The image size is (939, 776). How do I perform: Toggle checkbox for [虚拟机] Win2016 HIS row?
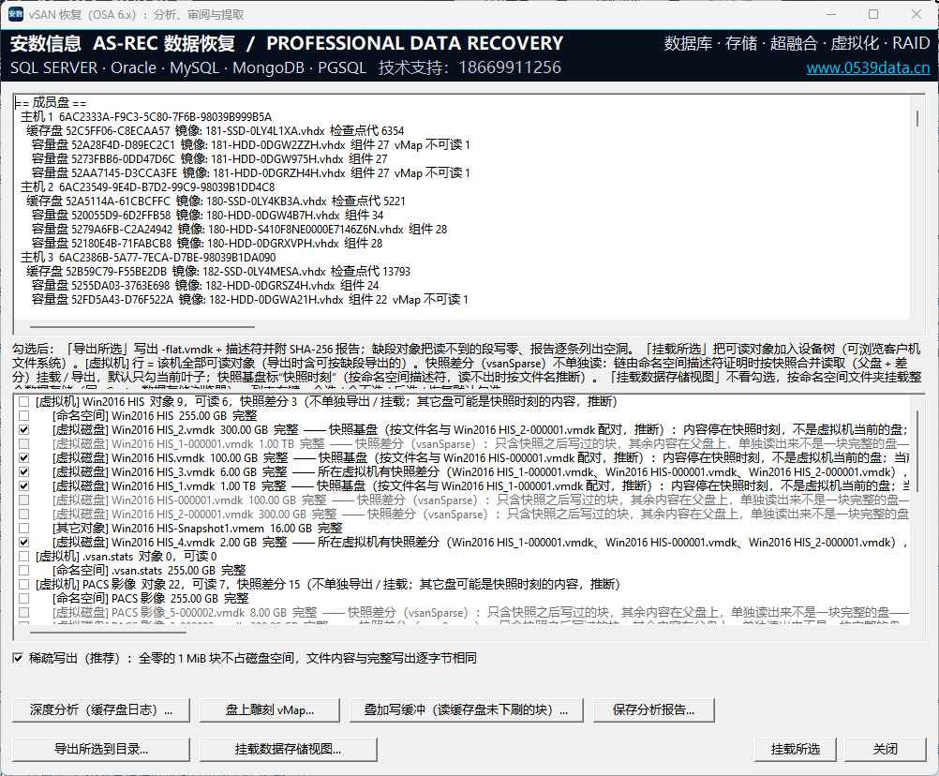pyautogui.click(x=24, y=402)
